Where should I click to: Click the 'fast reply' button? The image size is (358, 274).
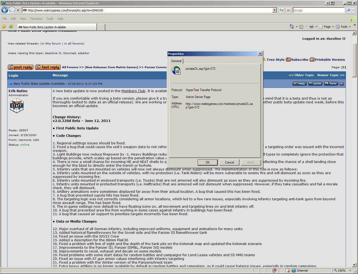click(x=48, y=67)
